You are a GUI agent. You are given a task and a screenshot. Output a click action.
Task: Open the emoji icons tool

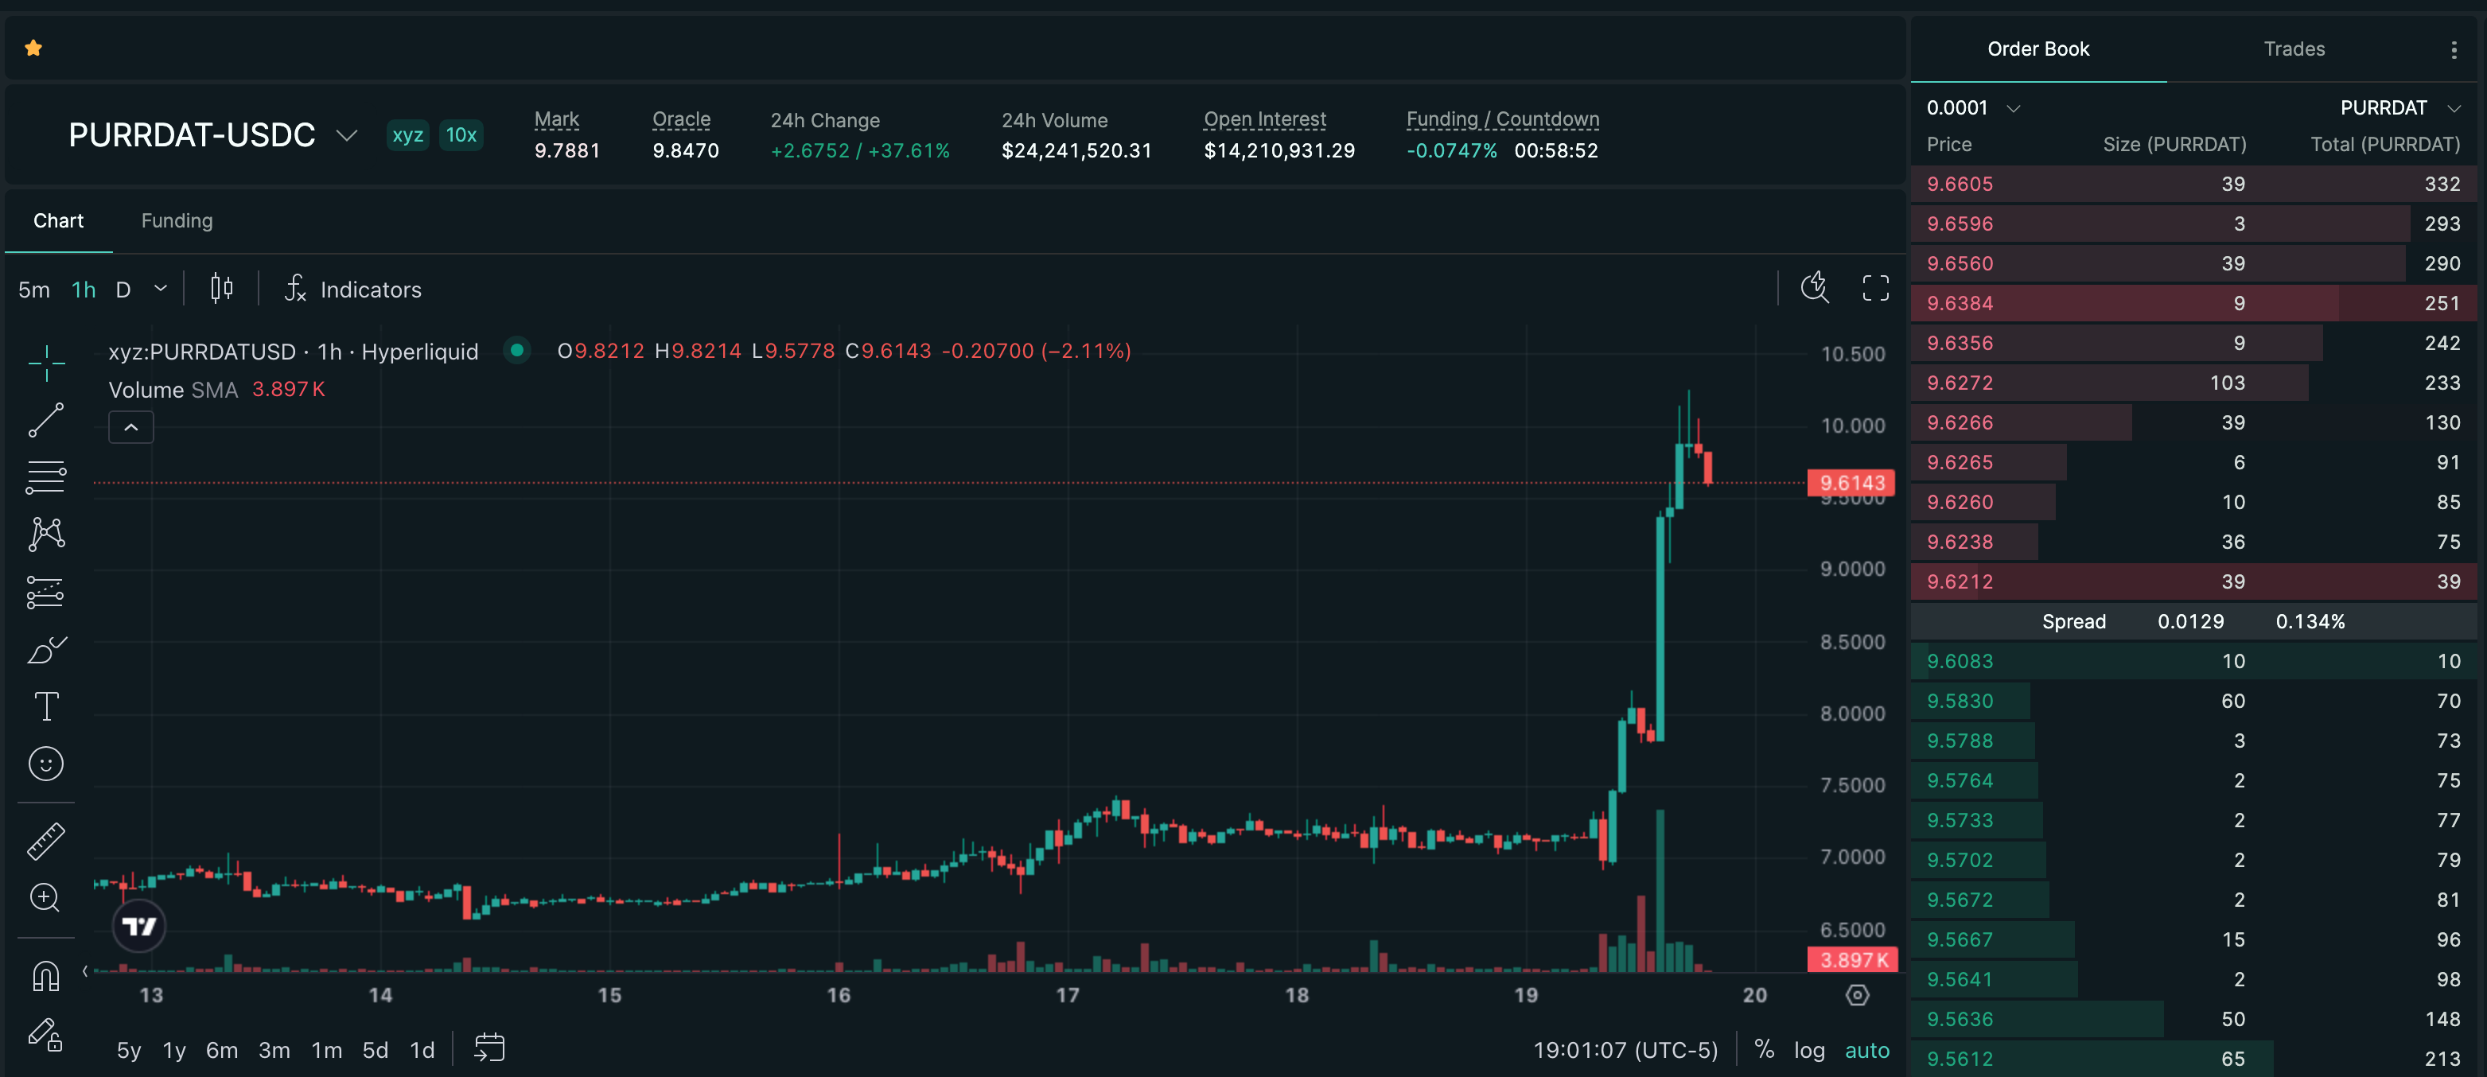coord(46,764)
